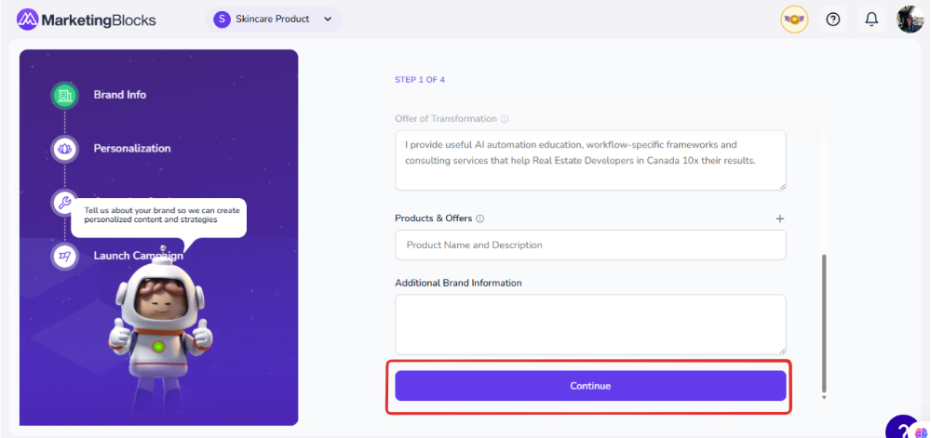Click the Product Name and Description field
Image resolution: width=931 pixels, height=438 pixels.
click(590, 246)
